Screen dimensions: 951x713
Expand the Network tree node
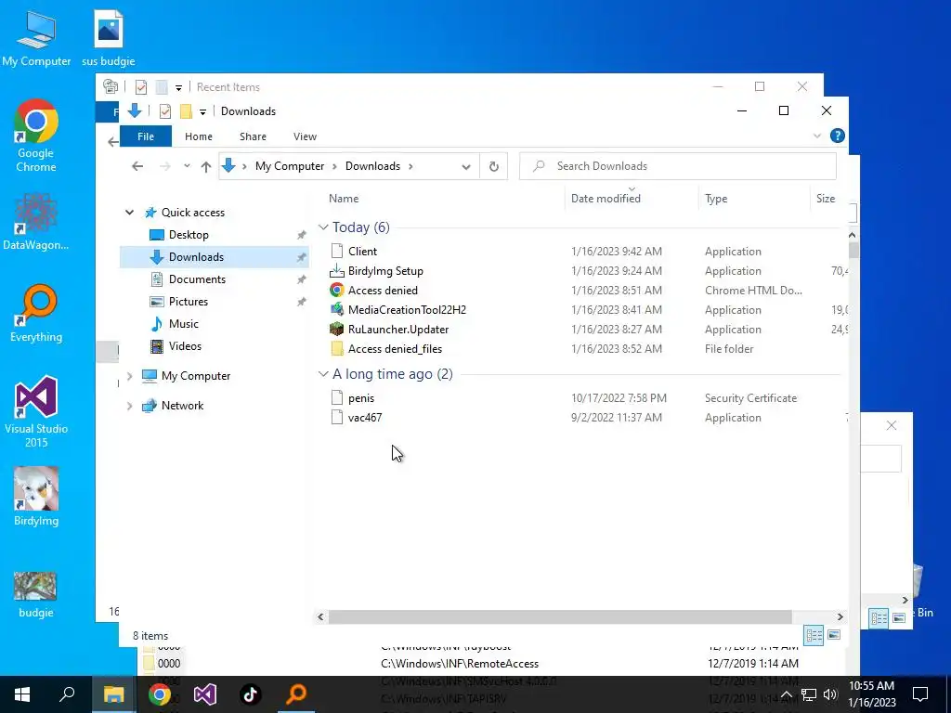pos(129,406)
